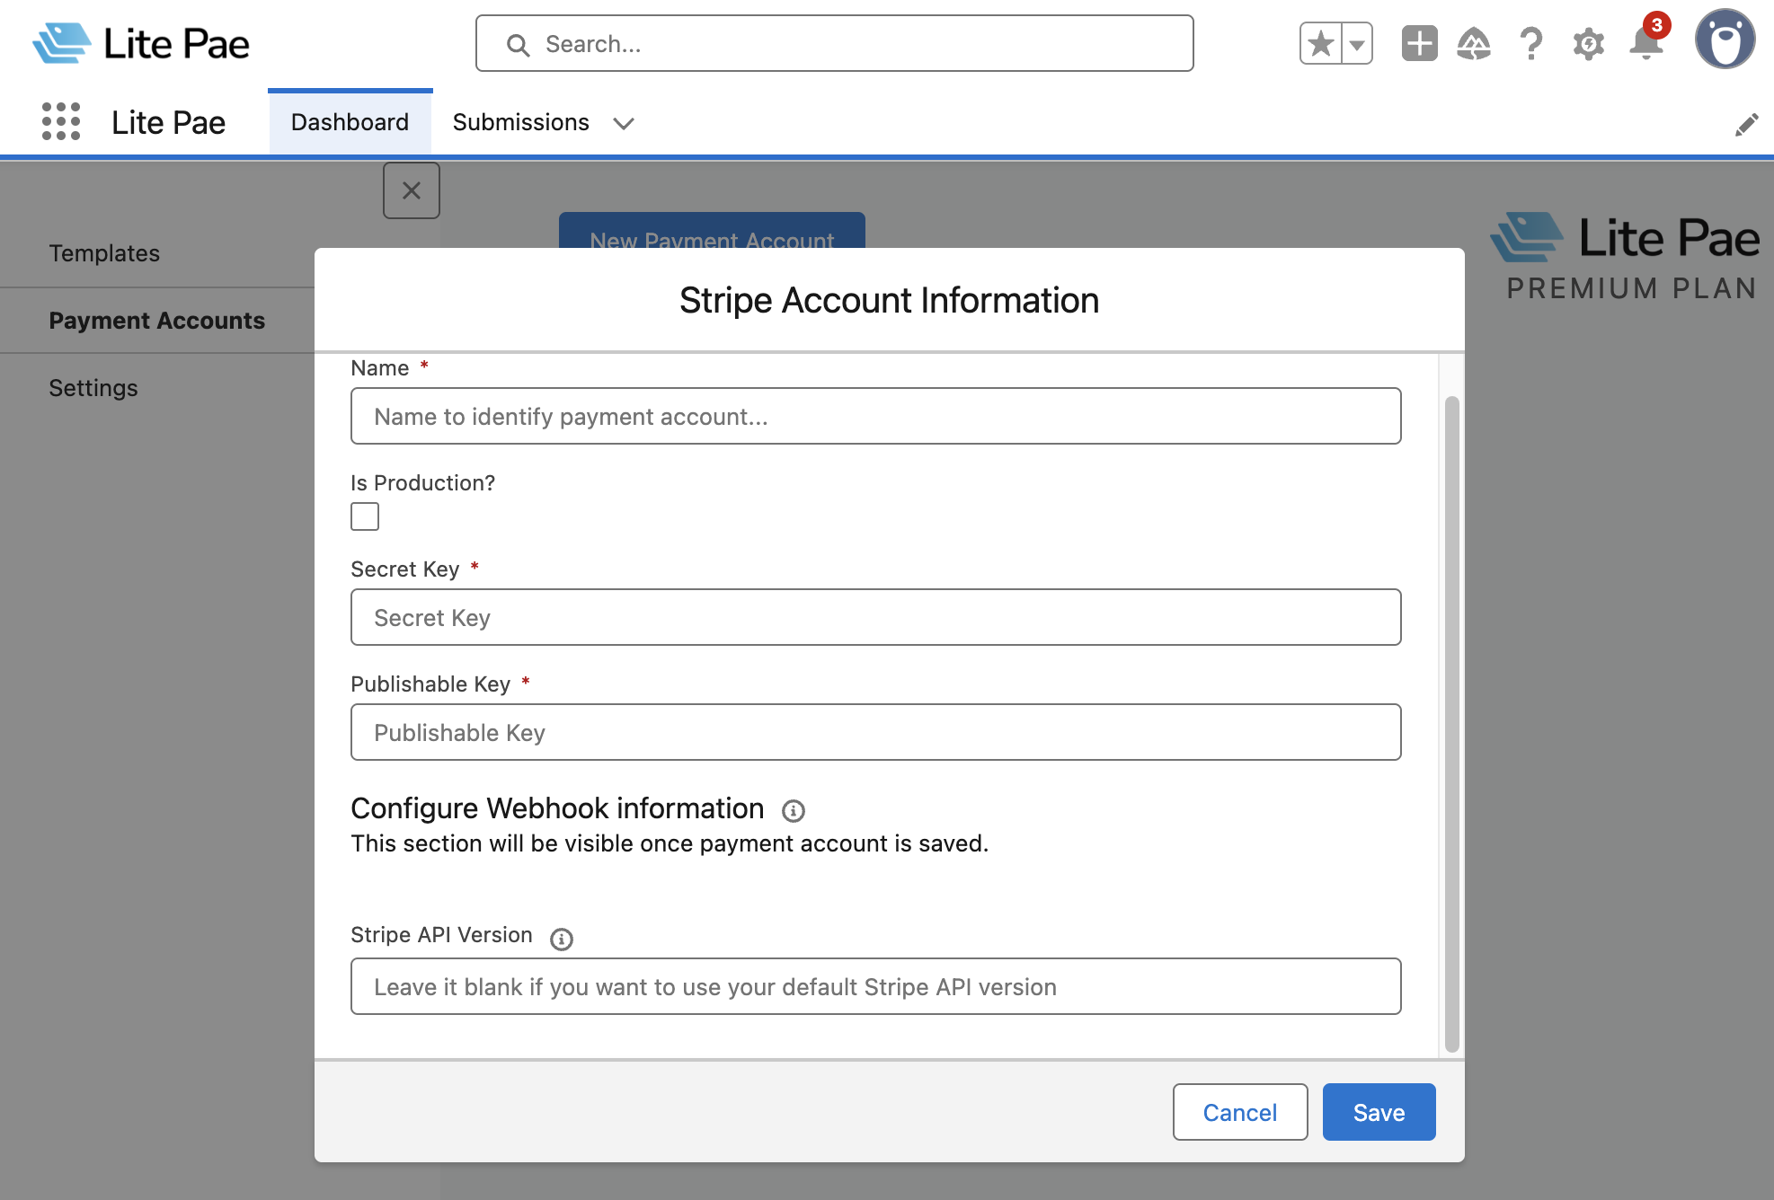
Task: Switch to the Dashboard tab
Action: pos(350,122)
